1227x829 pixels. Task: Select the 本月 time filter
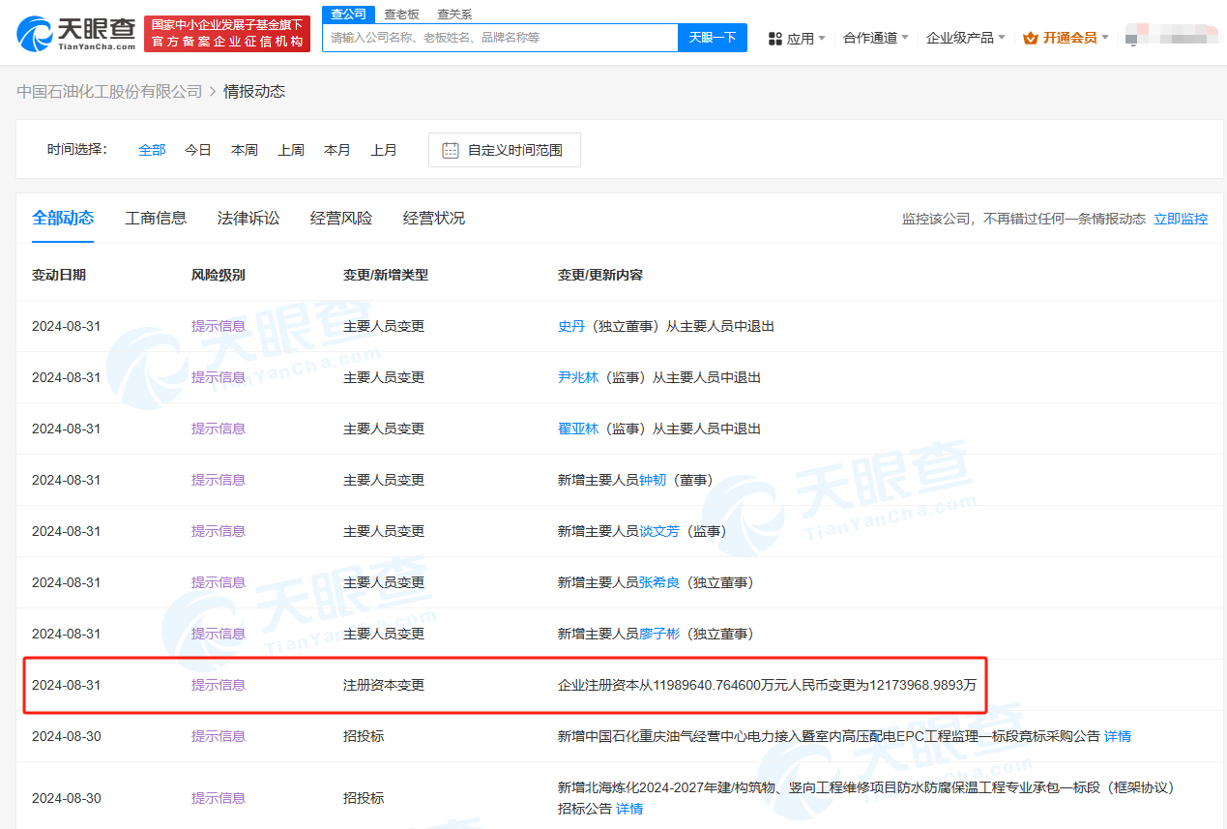(337, 150)
